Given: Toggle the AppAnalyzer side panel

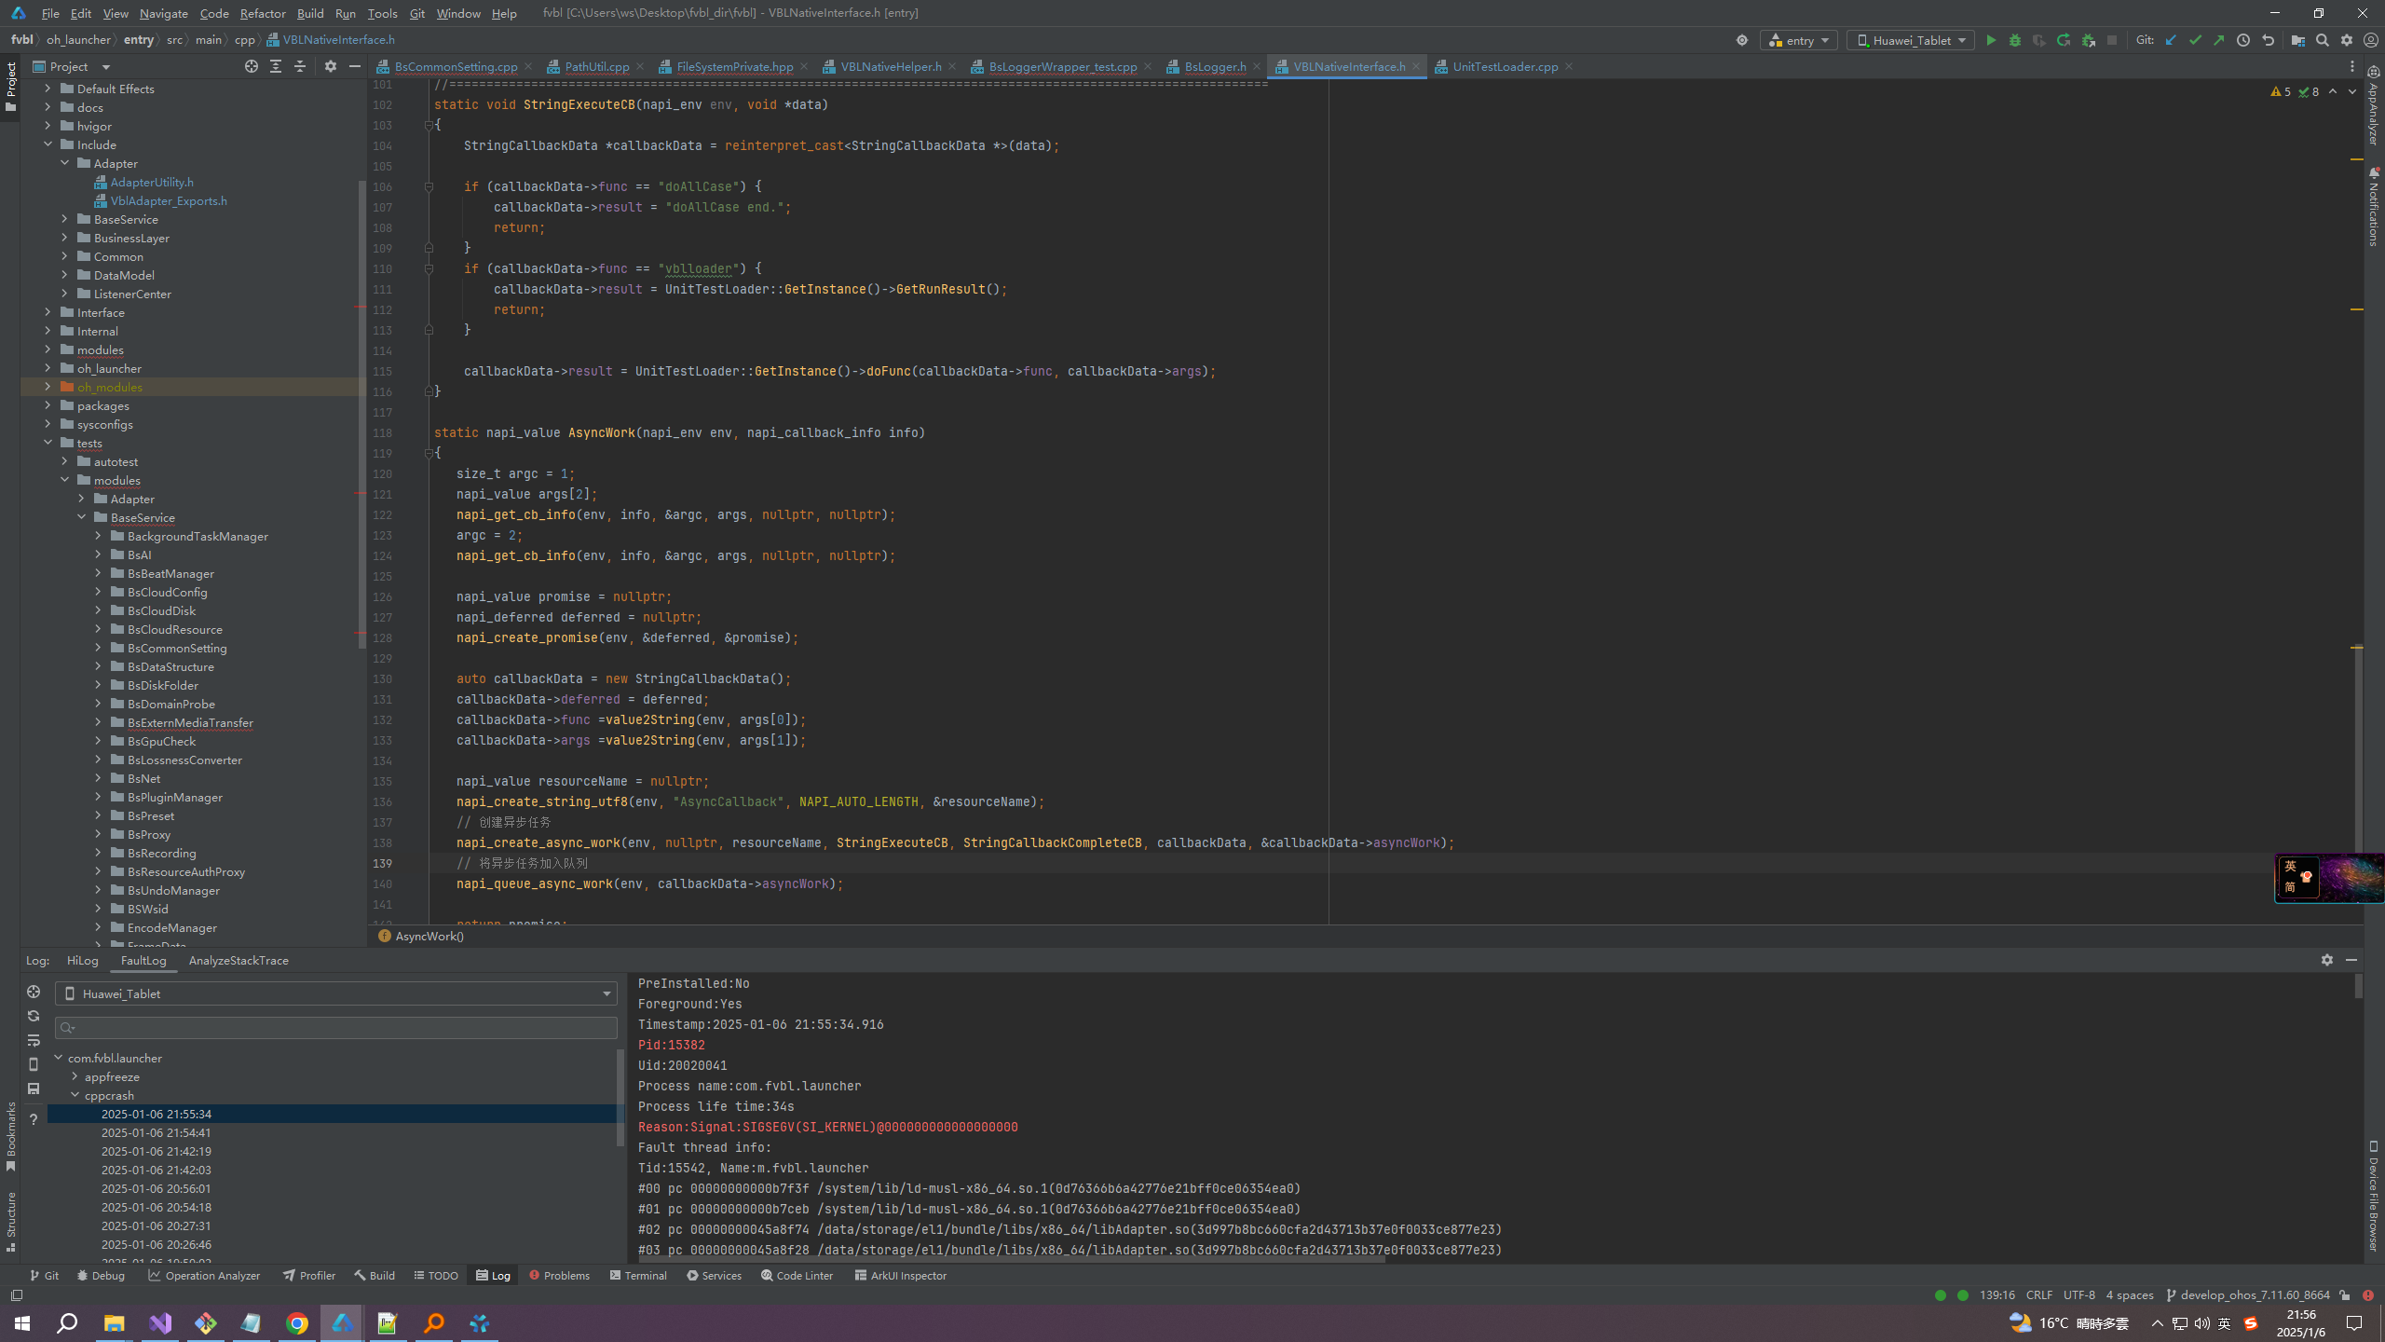Looking at the screenshot, I should click(x=2374, y=106).
